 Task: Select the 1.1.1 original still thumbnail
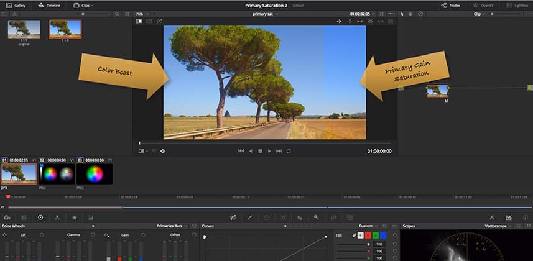tap(24, 29)
